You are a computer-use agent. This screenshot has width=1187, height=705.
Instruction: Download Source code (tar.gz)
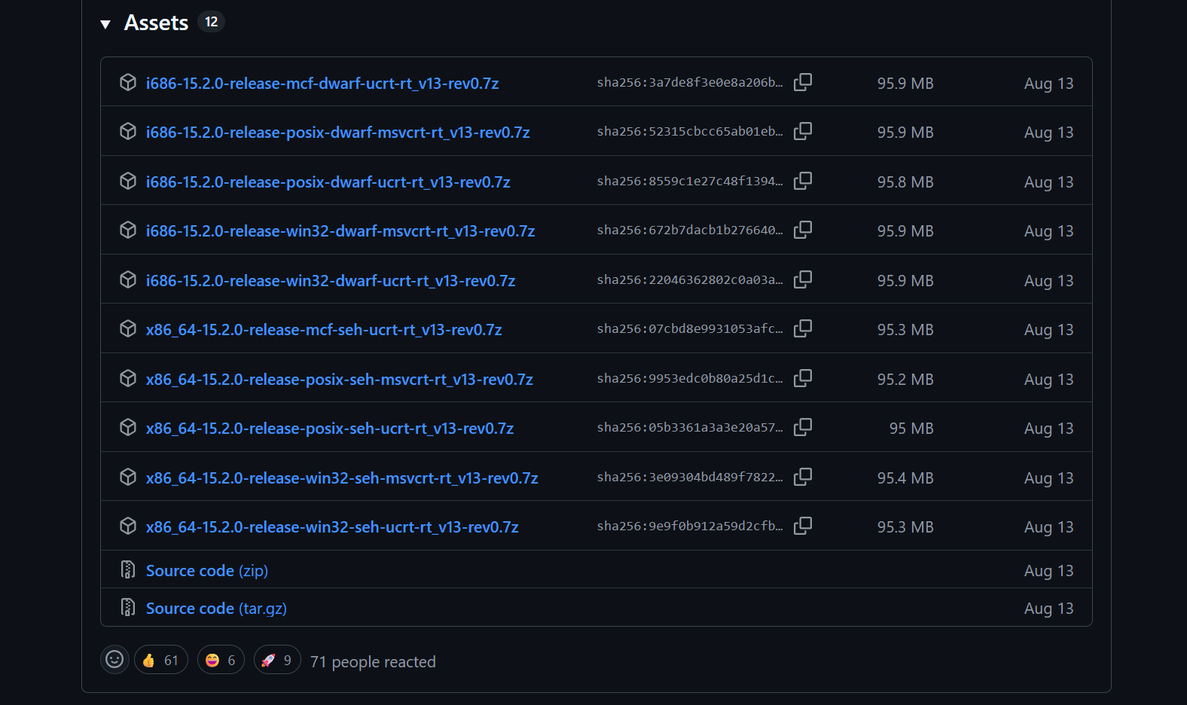coord(216,609)
